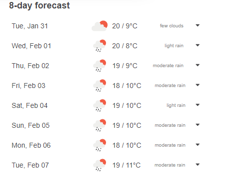Click the rain icon for Mon, Feb 06
Viewport: 228px width, 180px height.
coord(100,145)
